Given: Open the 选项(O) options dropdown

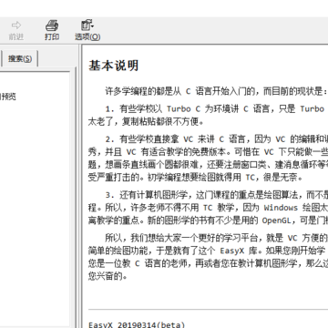Looking at the screenshot, I should click(87, 30).
